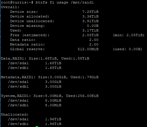This screenshot has width=147, height=127.
Task: Click the Data,RAID1 header line
Action: [x=45, y=58]
